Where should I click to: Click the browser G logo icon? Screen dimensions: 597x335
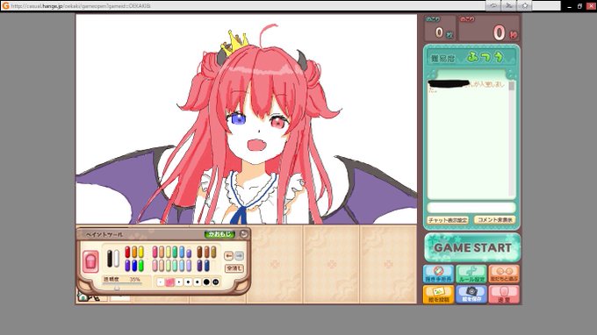(5, 6)
